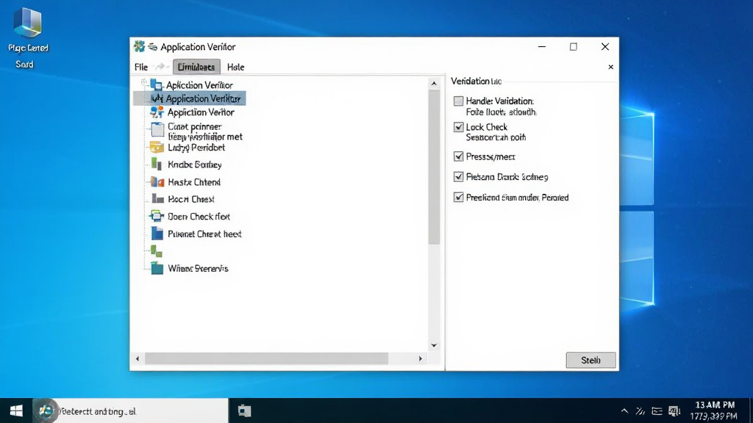Viewport: 753px width, 423px height.
Task: Toggle the 'Fletana Dank Sctheg' checkbox
Action: [x=459, y=177]
